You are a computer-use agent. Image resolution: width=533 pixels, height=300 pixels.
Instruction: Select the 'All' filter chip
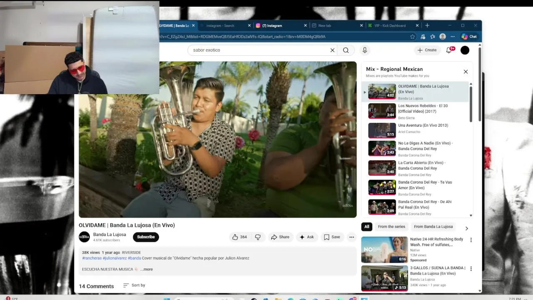[x=366, y=227]
